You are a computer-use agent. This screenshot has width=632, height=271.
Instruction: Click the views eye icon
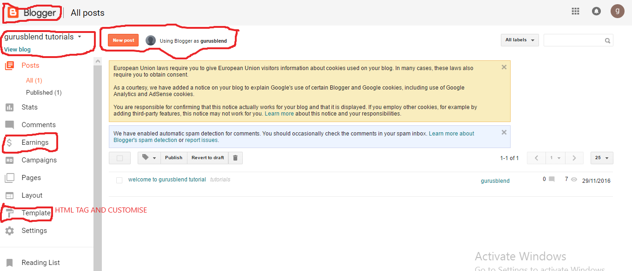(x=574, y=179)
